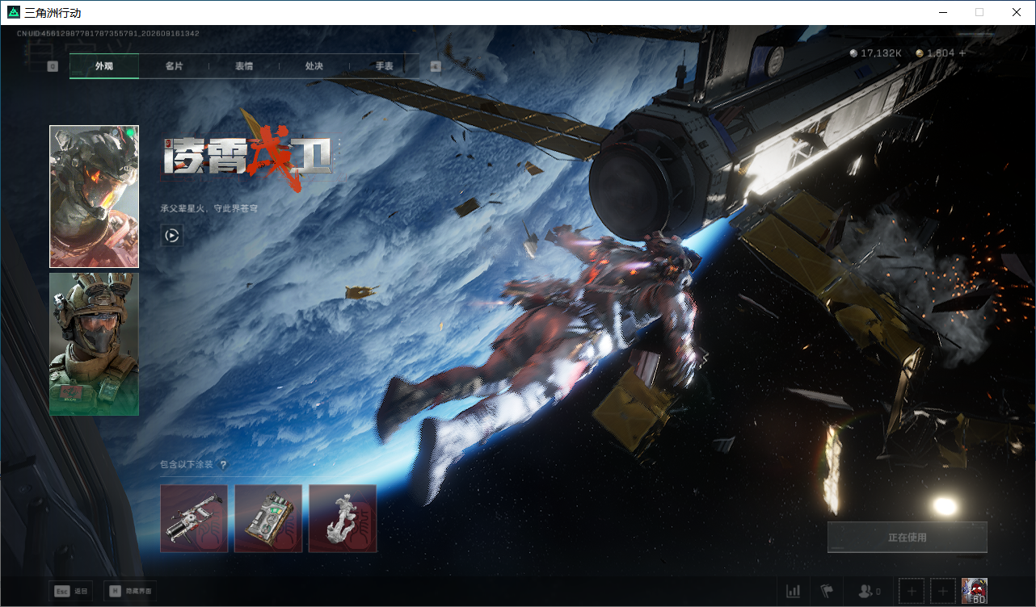Close the 三角洲行动 window

tap(1017, 12)
